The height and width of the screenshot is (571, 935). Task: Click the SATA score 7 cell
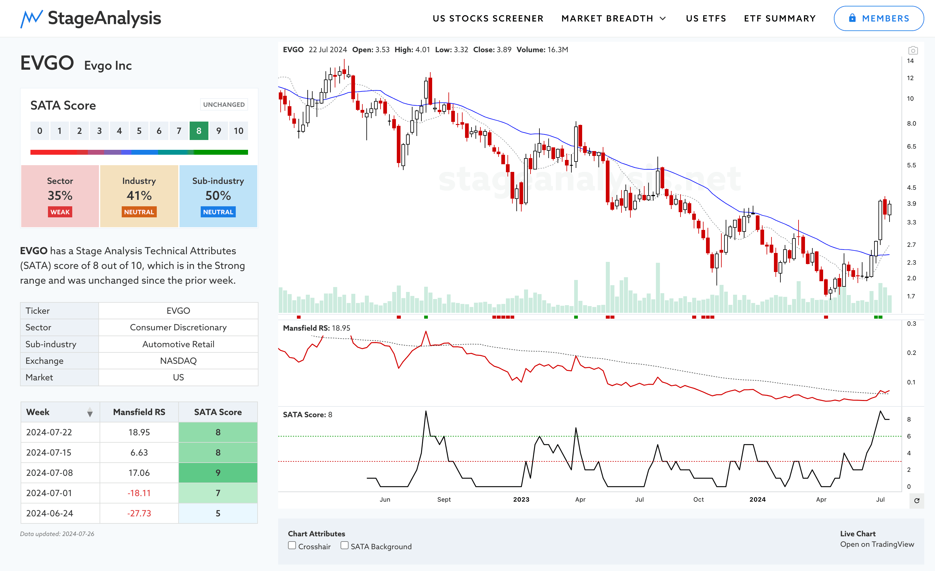pos(218,493)
